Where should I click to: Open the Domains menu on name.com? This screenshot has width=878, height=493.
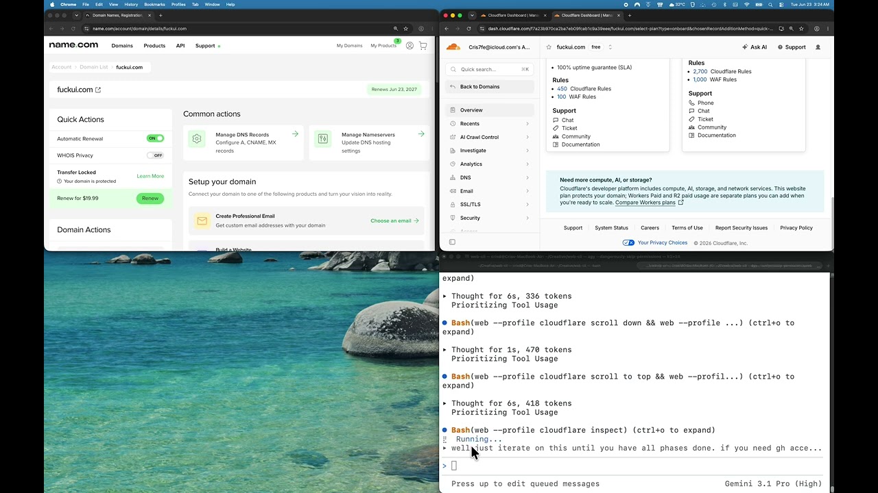[x=122, y=46]
